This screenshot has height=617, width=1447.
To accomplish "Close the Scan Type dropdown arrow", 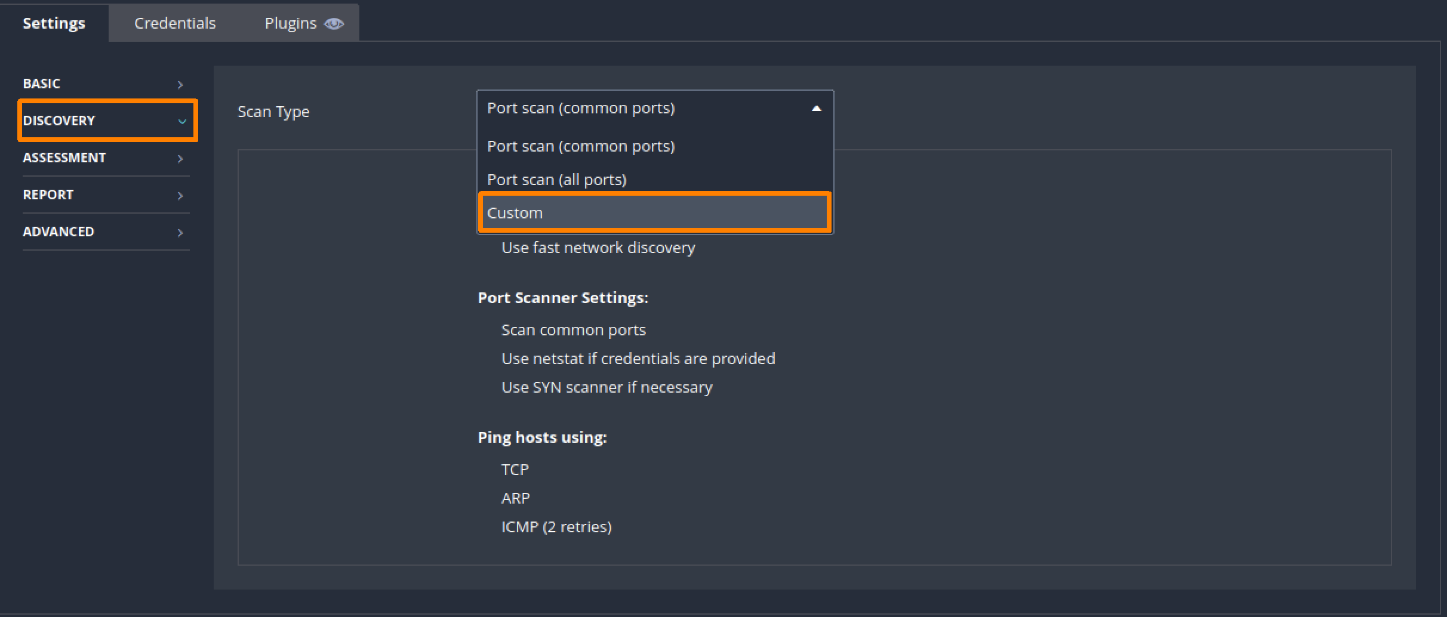I will pos(816,109).
